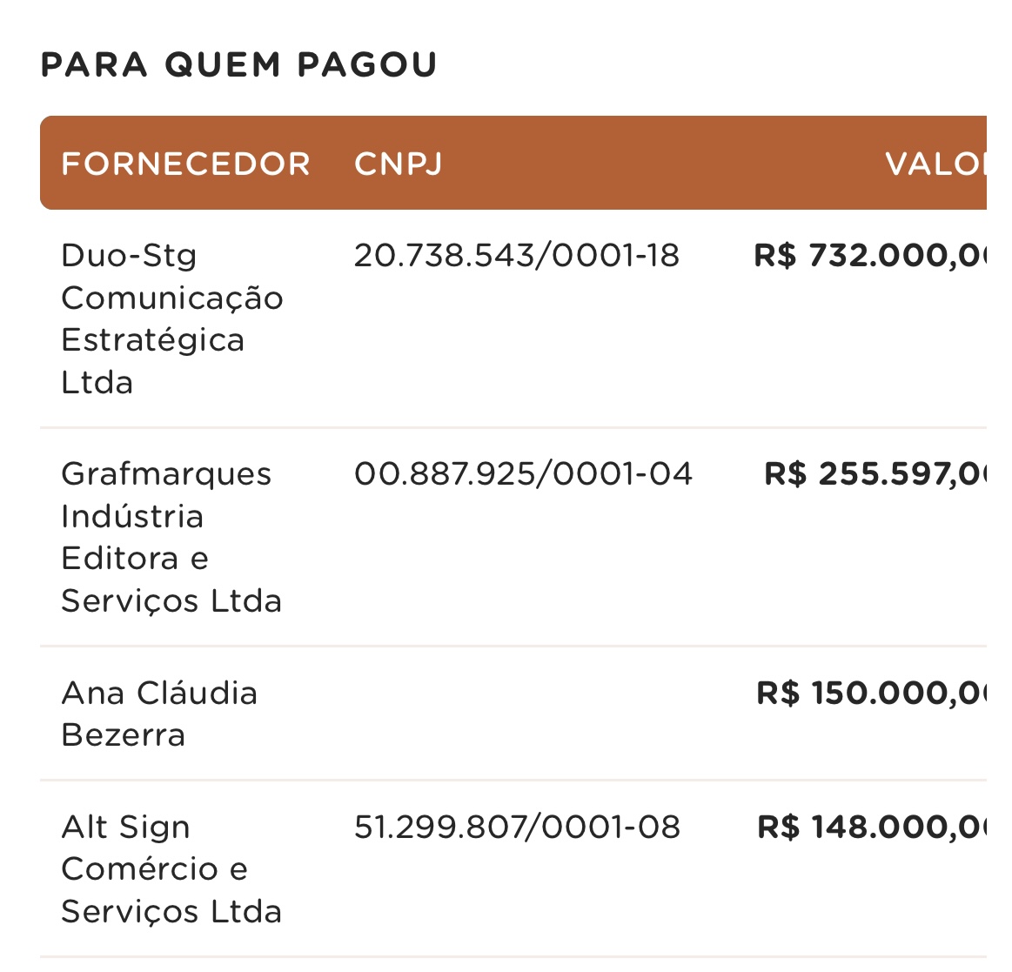Select CNPJ 00.887.925/0001-04
The width and height of the screenshot is (1012, 972).
pos(524,474)
